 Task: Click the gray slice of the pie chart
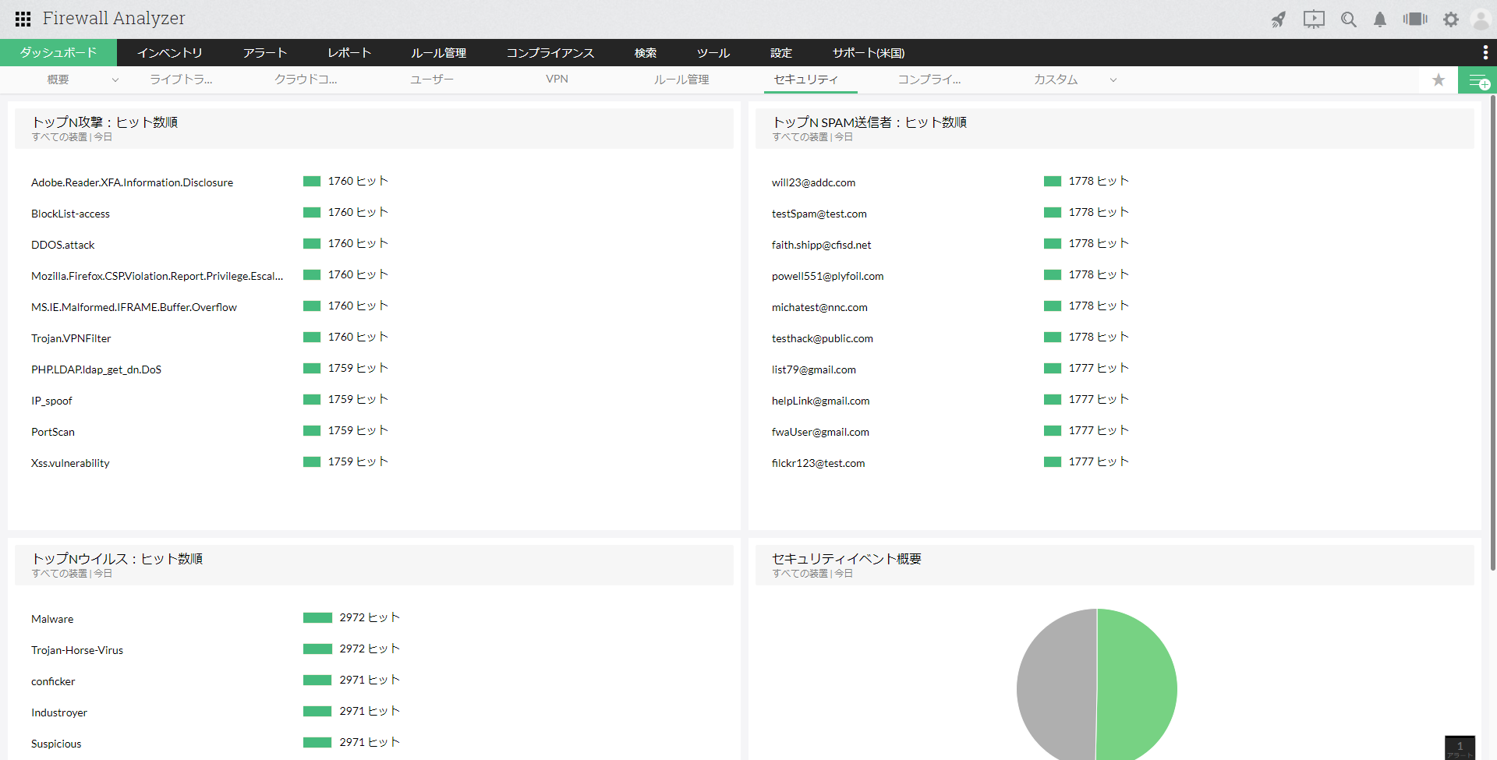(x=1056, y=686)
